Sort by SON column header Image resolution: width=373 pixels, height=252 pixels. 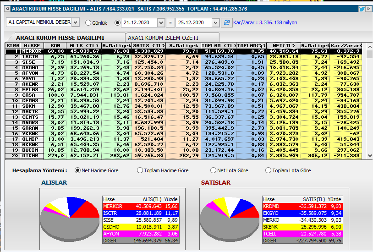[x=55, y=46]
